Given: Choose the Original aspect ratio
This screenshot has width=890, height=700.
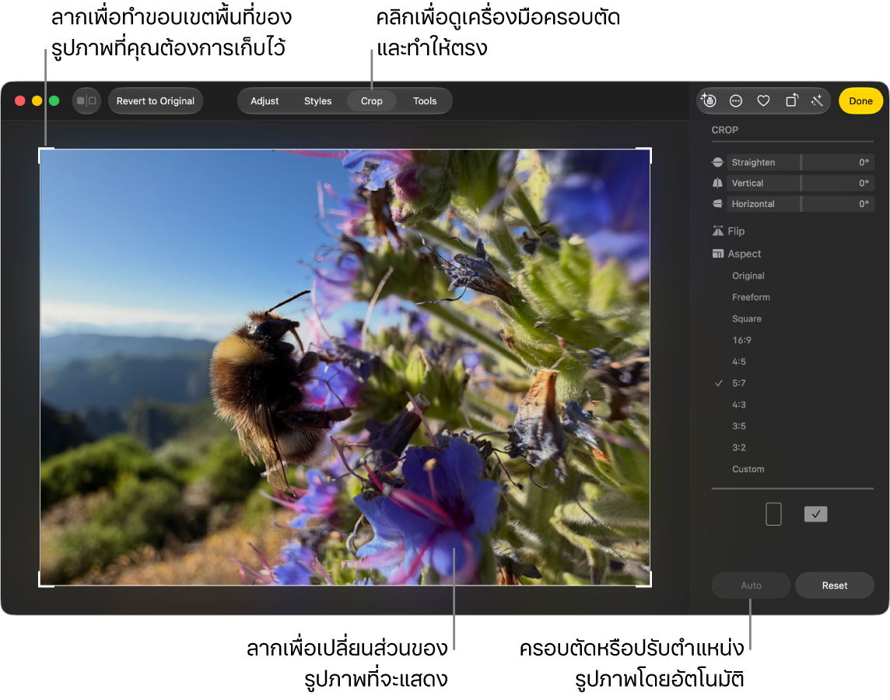Looking at the screenshot, I should [x=748, y=276].
